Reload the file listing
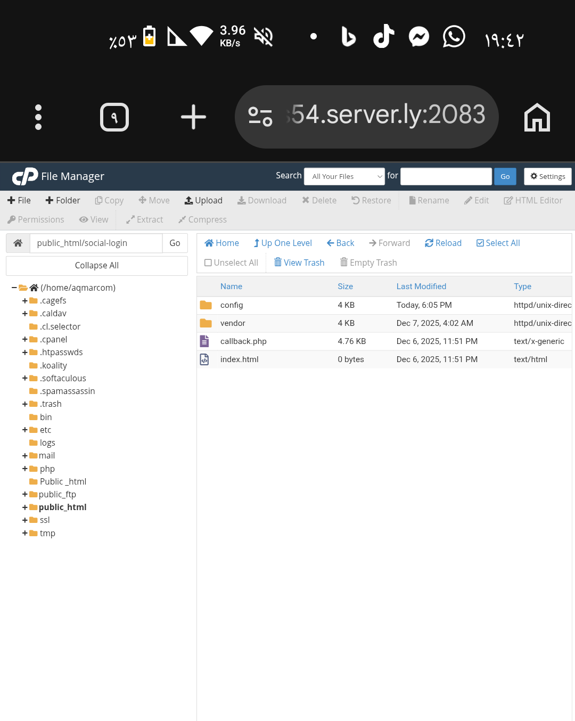Screen dimensions: 575x721 click(443, 243)
